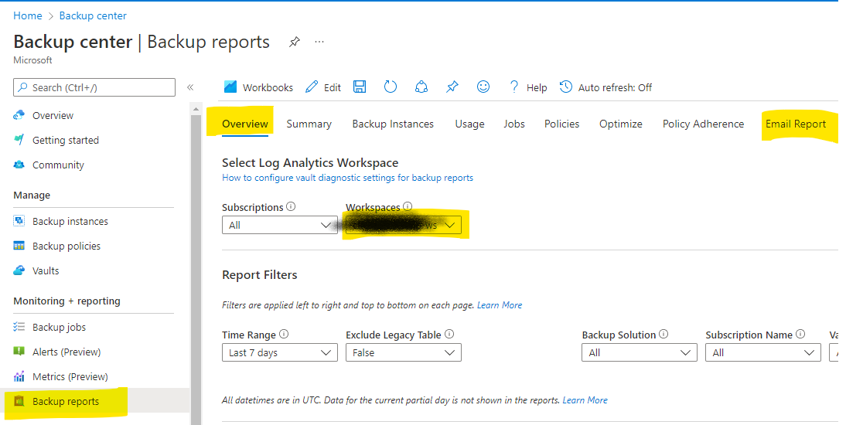Viewport: 846px width, 425px height.
Task: Expand the Subscriptions dropdown
Action: [x=279, y=225]
